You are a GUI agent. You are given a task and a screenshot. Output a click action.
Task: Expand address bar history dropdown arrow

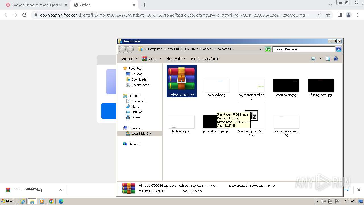coord(261,49)
